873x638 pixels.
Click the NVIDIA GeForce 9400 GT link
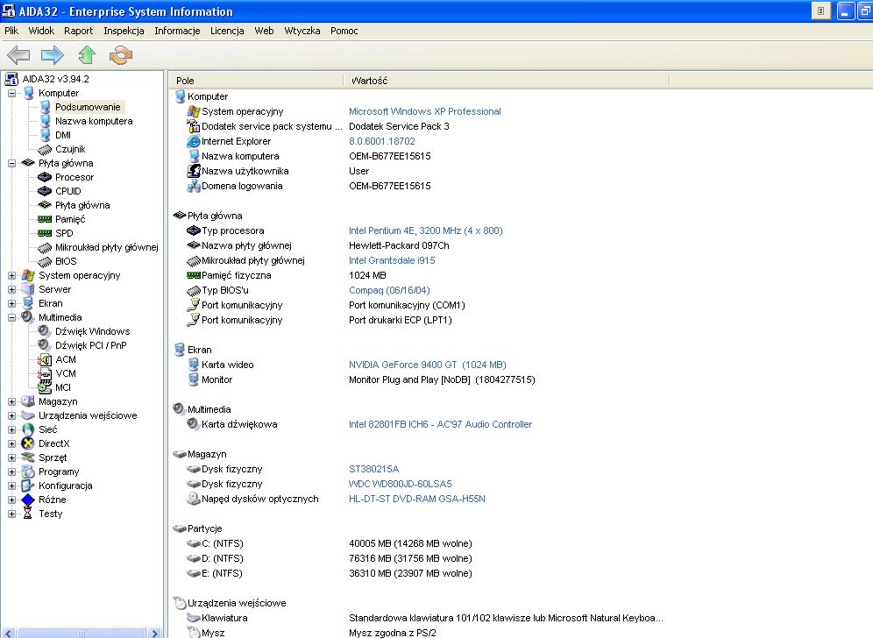click(427, 365)
